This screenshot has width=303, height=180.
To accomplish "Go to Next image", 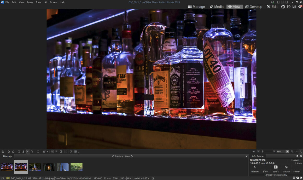I will point(129,156).
